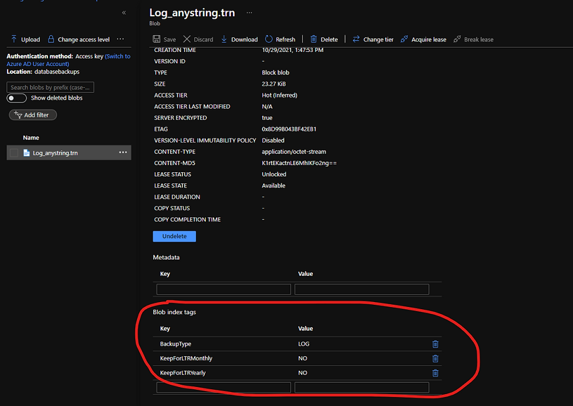Tick the checkbox for Log_anystring.trn
This screenshot has width=573, height=406.
point(14,152)
